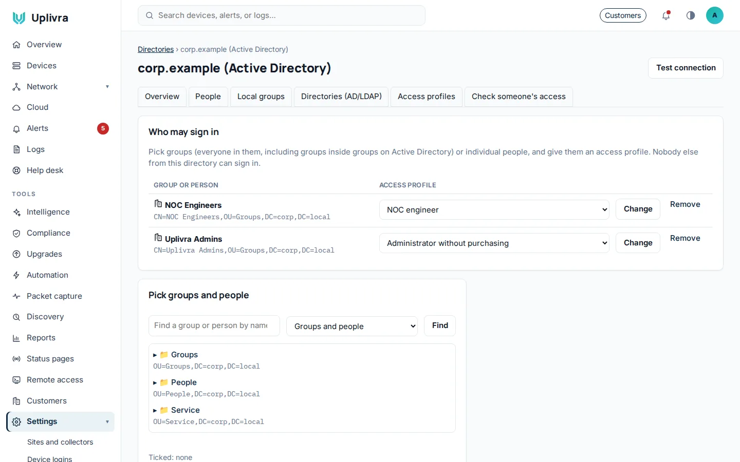
Task: Focus the Find a group or person field
Action: 214,325
